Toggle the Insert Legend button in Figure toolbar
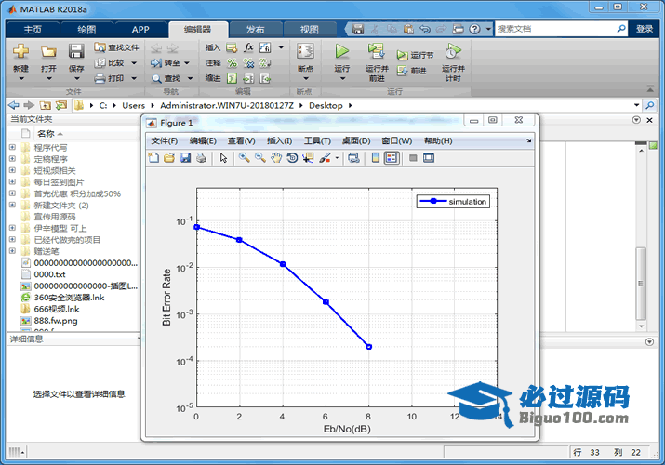 pyautogui.click(x=392, y=158)
